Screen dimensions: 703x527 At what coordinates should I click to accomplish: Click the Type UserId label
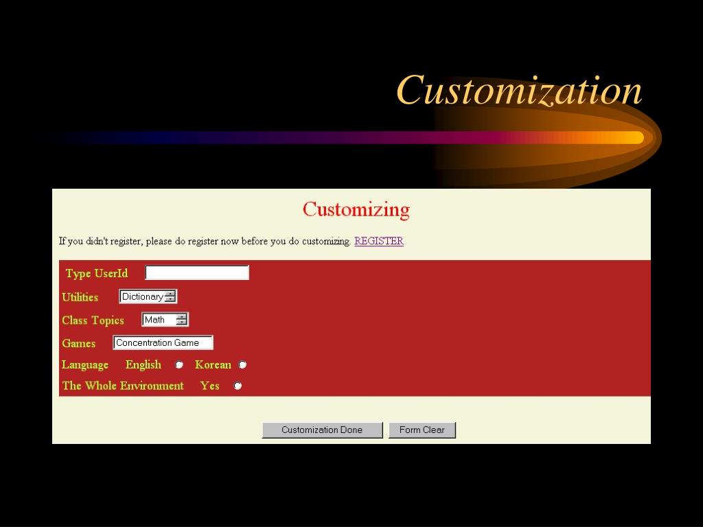97,273
